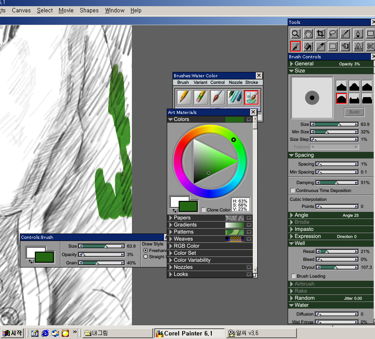The image size is (375, 339).
Task: Expand the Papers section
Action: [171, 218]
